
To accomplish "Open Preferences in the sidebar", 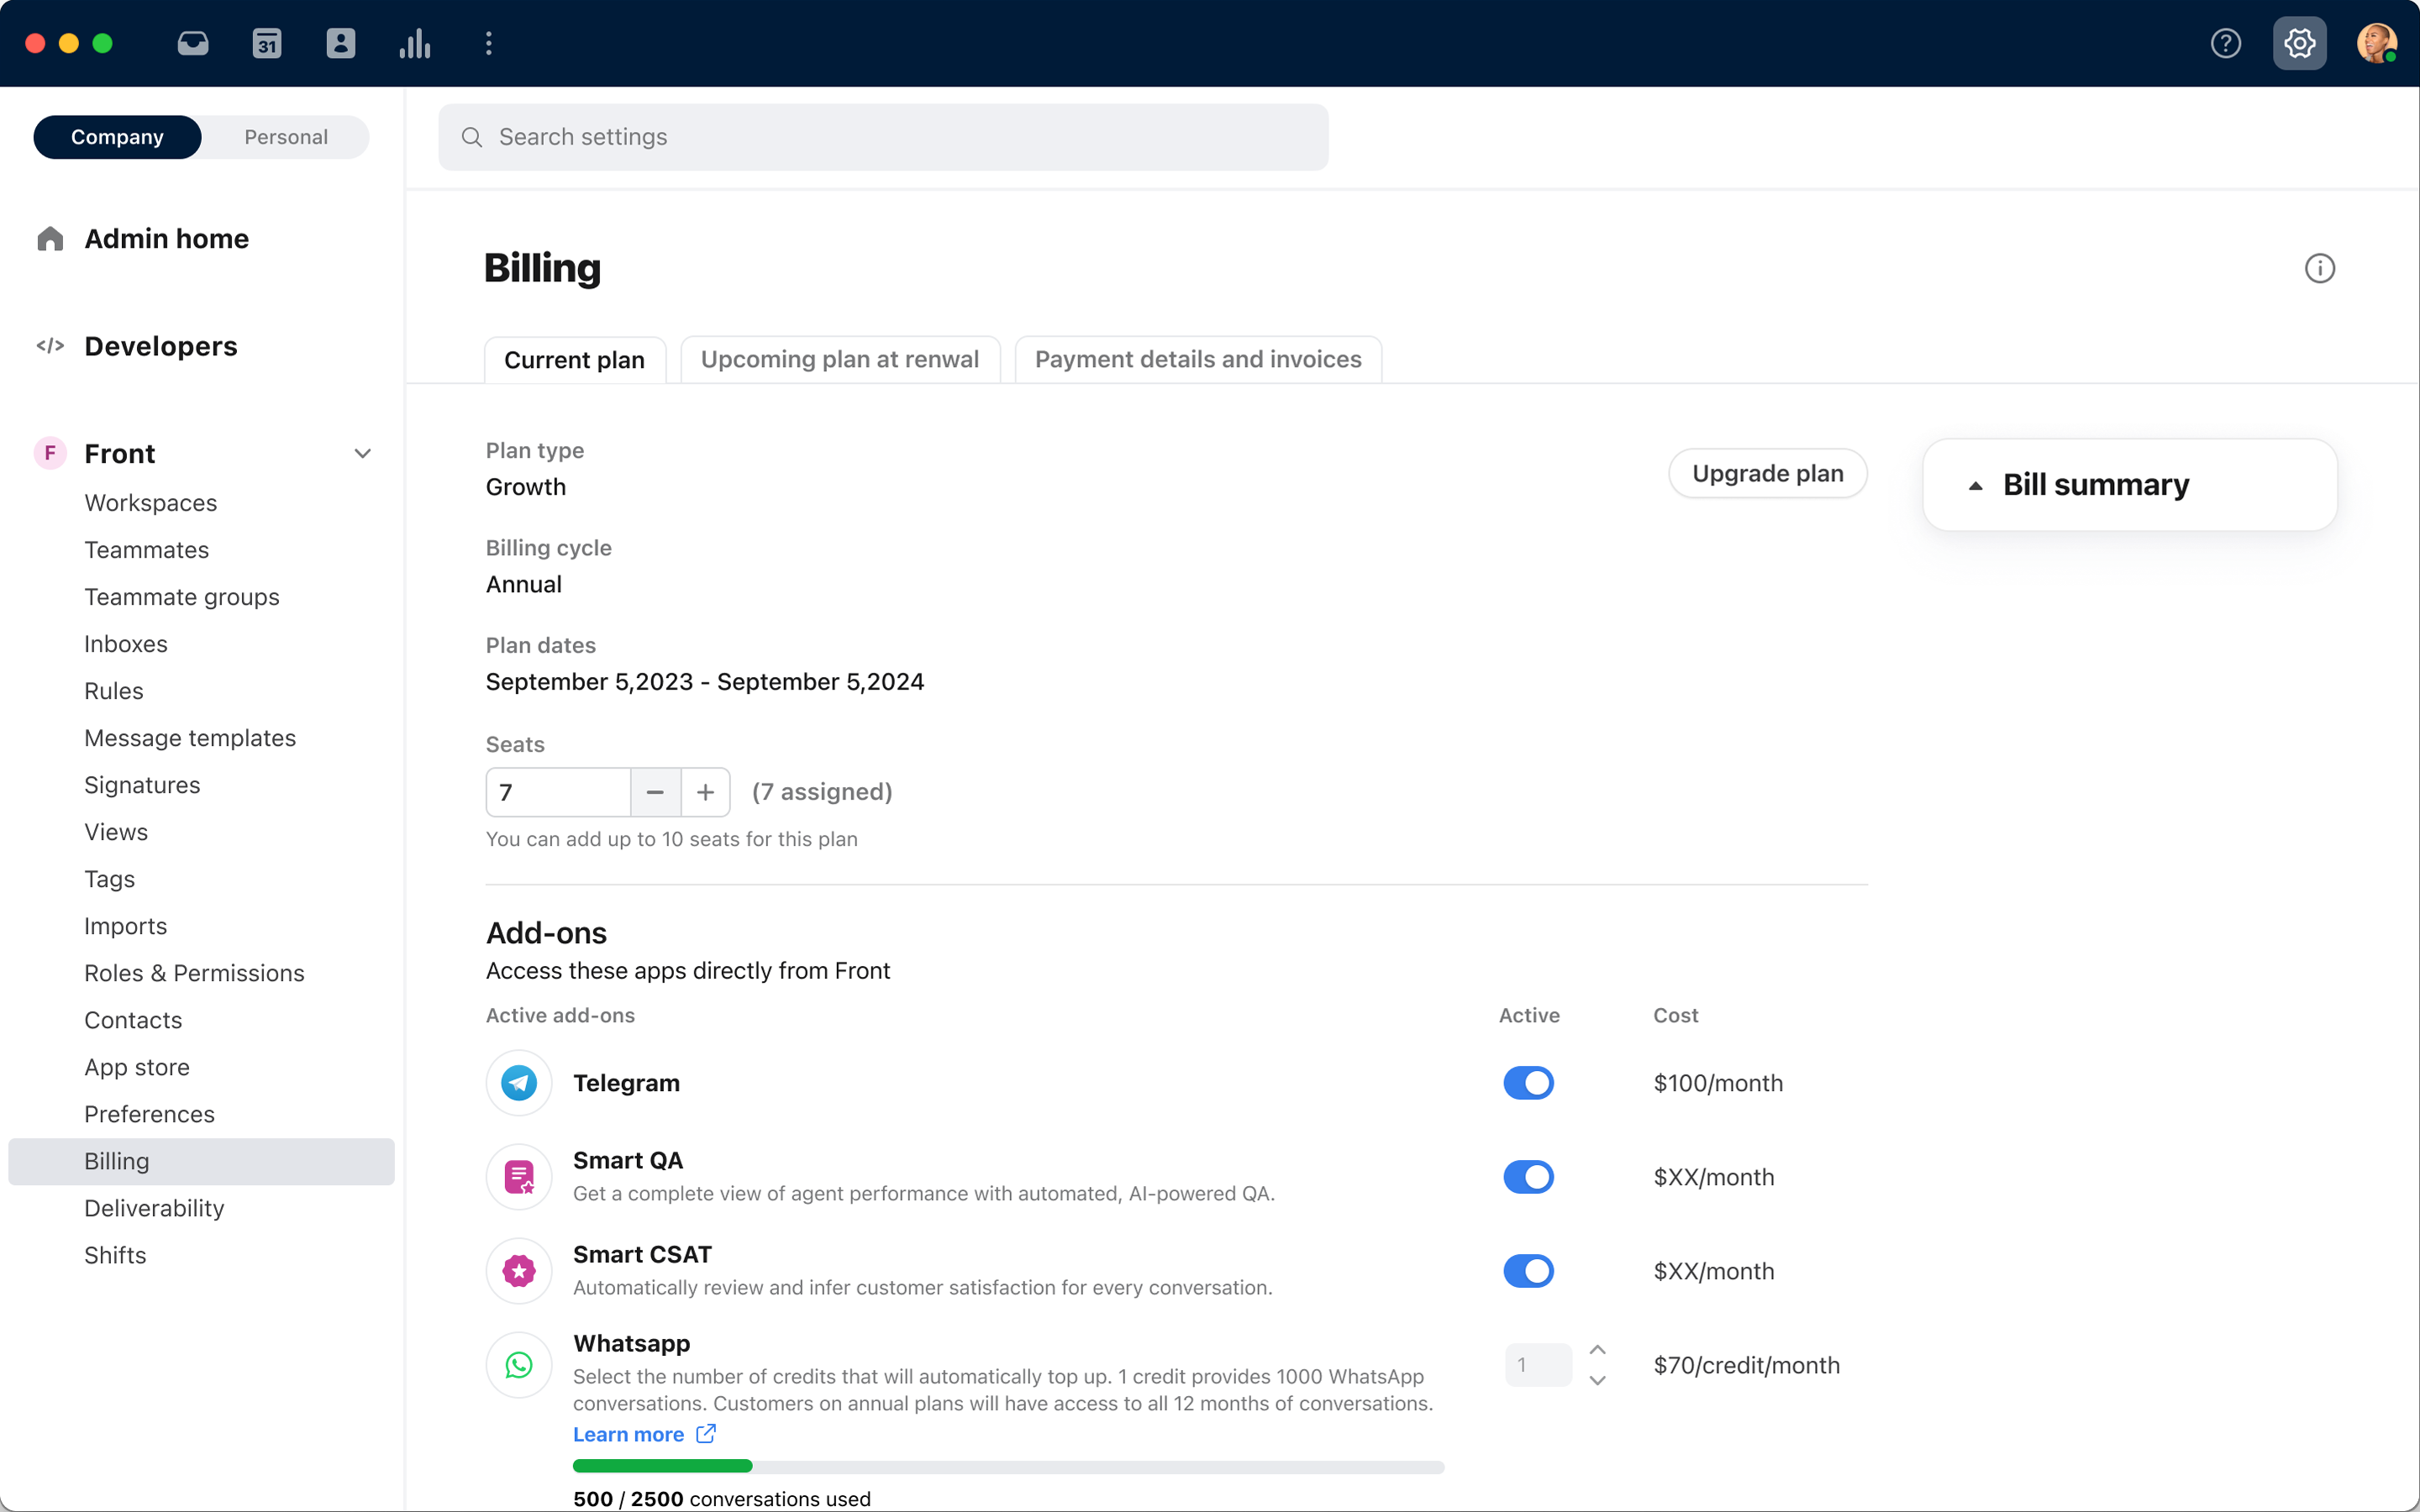I will coord(149,1114).
